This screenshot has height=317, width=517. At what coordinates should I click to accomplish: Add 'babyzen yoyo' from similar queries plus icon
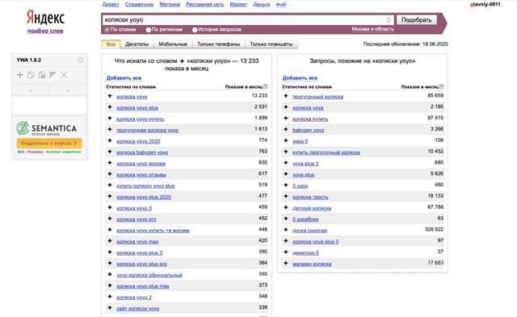coord(286,129)
